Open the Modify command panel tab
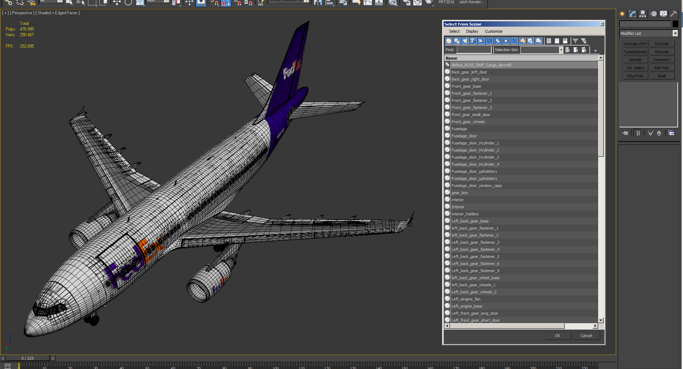 (633, 14)
